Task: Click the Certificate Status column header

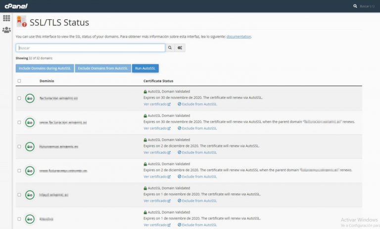Action: [x=158, y=81]
